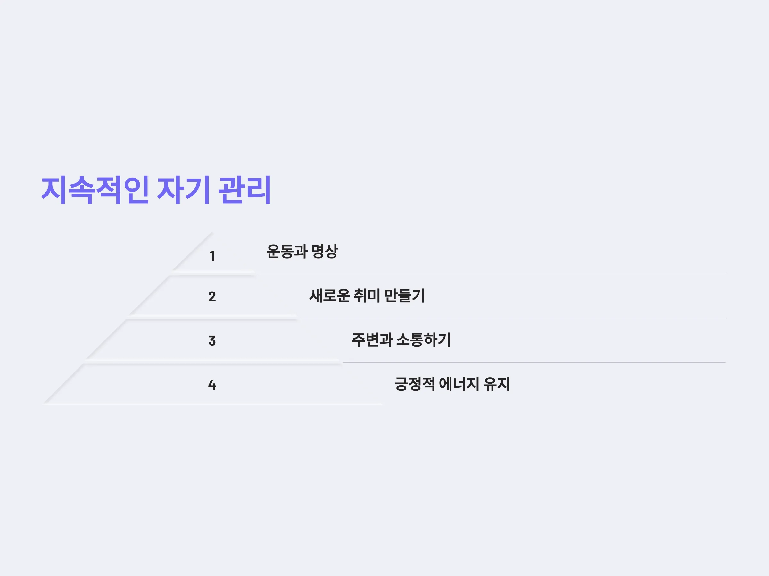Select the slanted left edge of tier 4
Image resolution: width=769 pixels, height=576 pixels.
[x=64, y=383]
